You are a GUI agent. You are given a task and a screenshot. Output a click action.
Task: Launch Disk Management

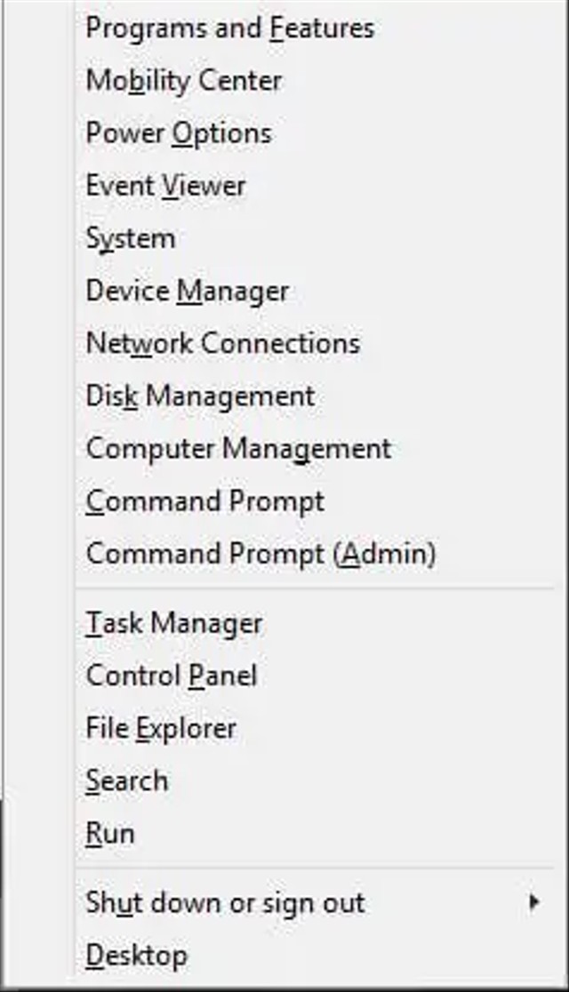pos(199,395)
